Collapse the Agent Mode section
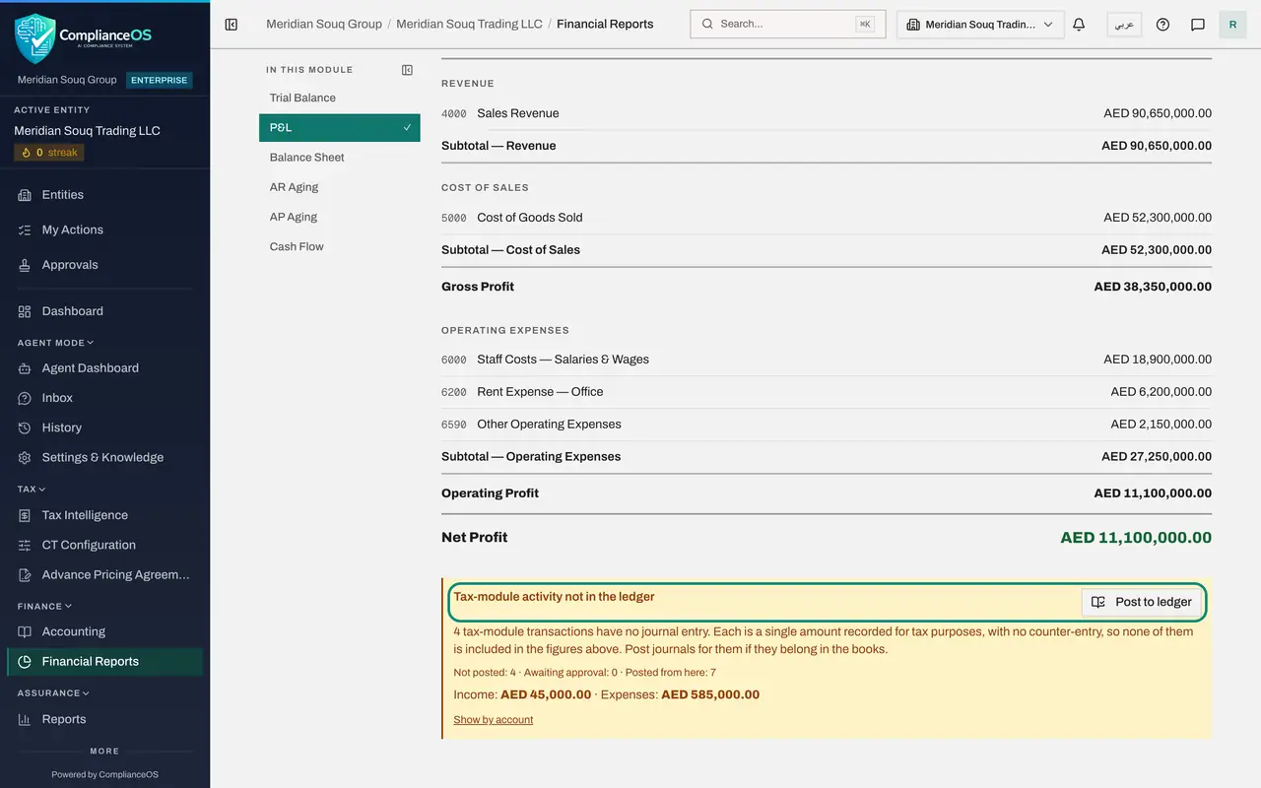1261x788 pixels. (56, 343)
